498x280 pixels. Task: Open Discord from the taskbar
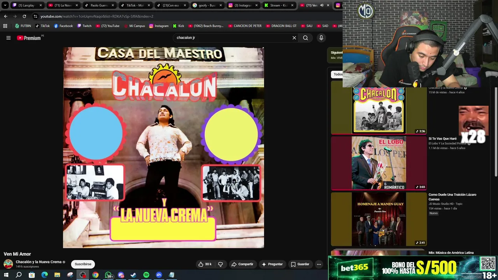click(121, 275)
